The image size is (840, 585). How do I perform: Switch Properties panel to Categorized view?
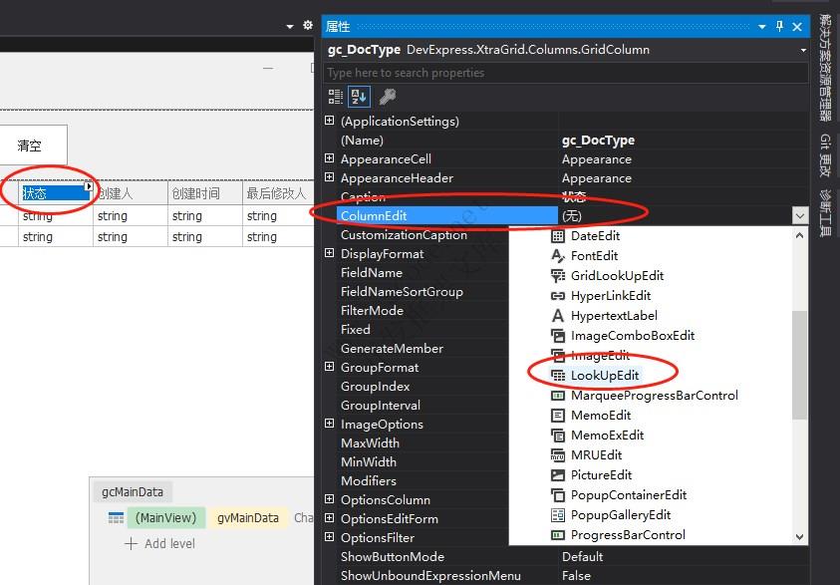[x=336, y=96]
